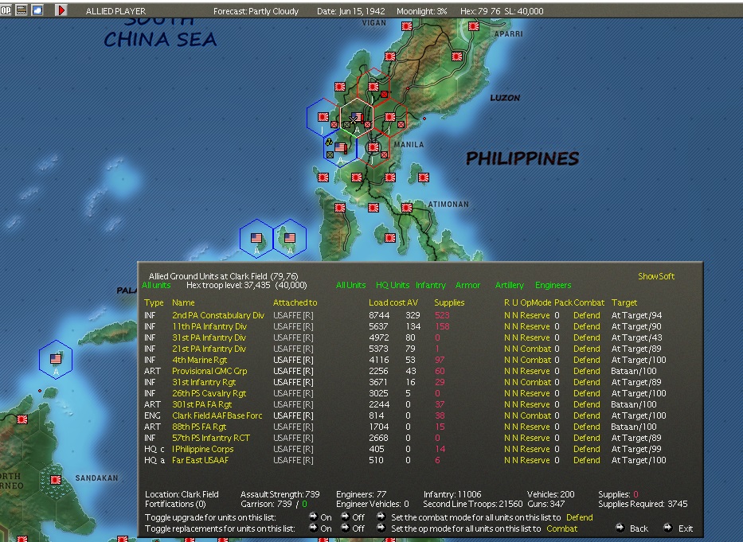Select the highlighted unit icon at Clark Field
The width and height of the screenshot is (743, 542).
[357, 116]
